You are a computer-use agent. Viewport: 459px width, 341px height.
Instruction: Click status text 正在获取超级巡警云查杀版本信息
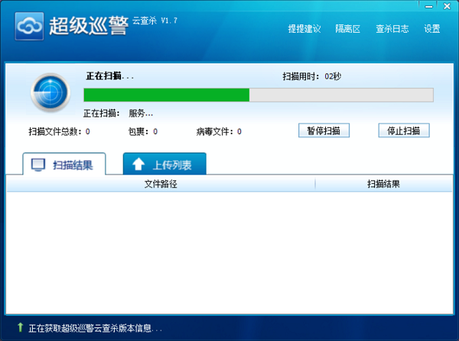(95, 328)
